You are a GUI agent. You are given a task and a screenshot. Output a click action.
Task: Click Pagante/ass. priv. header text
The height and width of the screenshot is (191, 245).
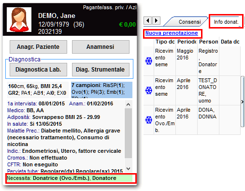click(110, 7)
